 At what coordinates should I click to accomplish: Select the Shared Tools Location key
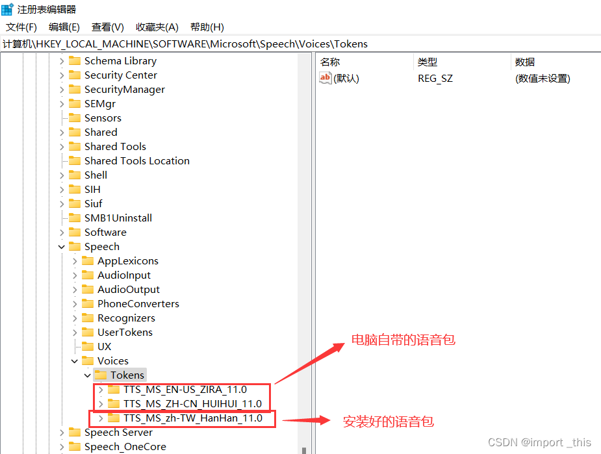click(137, 161)
